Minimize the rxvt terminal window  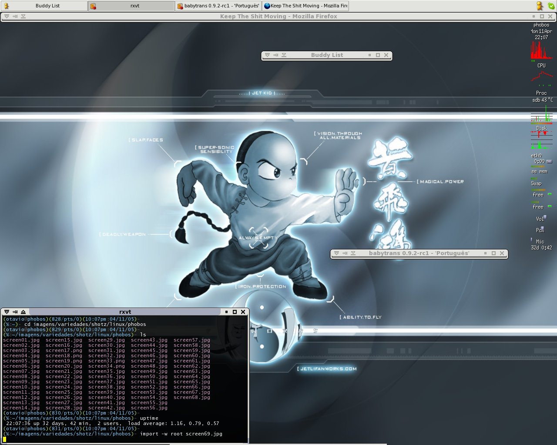click(x=226, y=312)
